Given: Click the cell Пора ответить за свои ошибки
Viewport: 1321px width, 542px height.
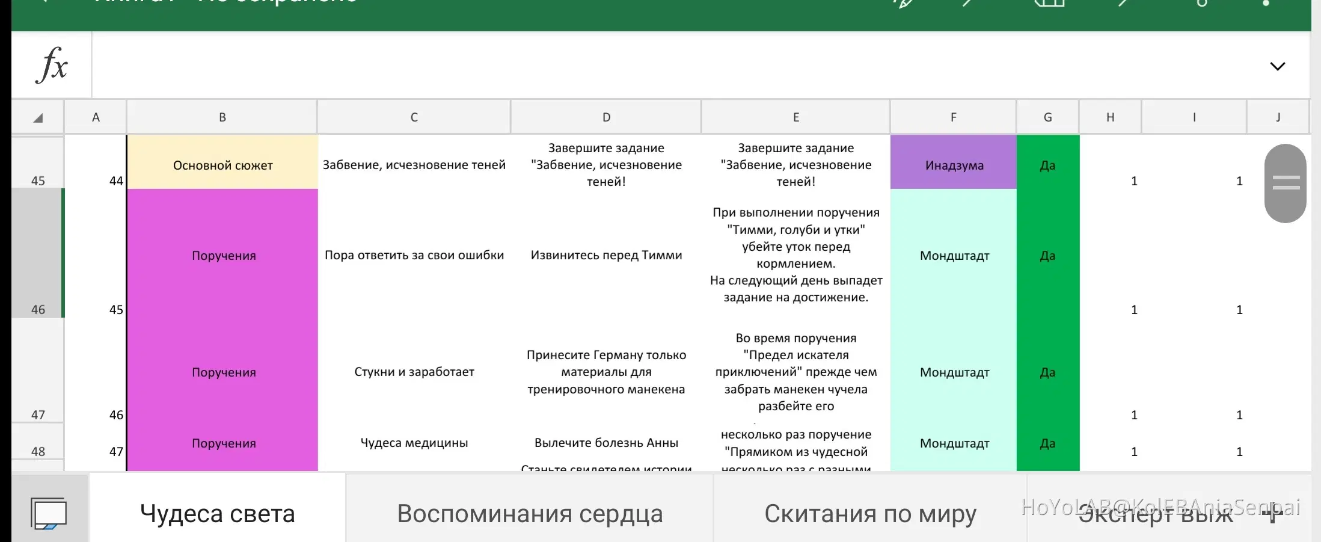Looking at the screenshot, I should [x=414, y=255].
